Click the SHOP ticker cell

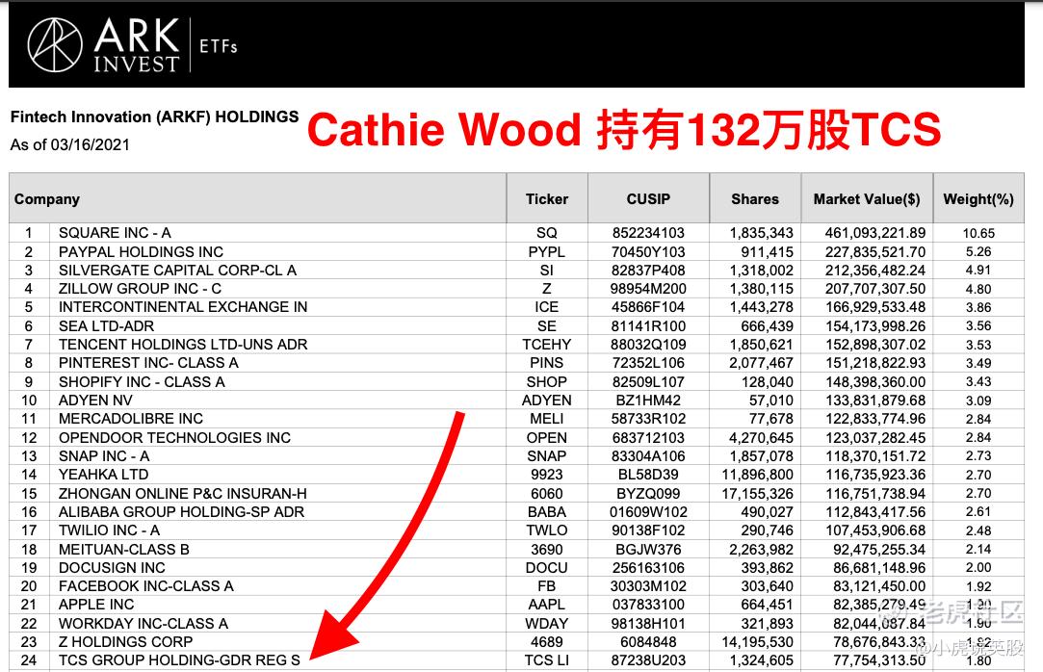tap(547, 381)
